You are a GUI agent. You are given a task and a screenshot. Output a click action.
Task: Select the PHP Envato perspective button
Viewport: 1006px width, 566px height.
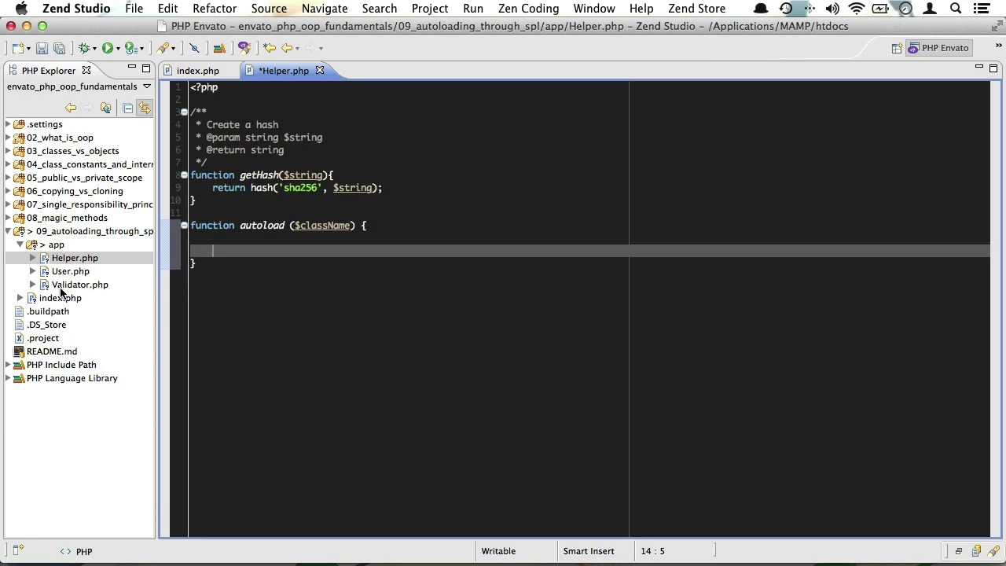click(938, 48)
